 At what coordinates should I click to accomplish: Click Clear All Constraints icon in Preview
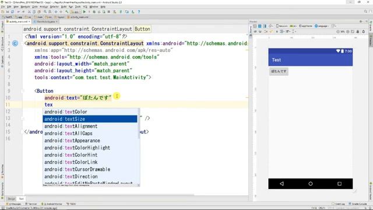coord(266,32)
